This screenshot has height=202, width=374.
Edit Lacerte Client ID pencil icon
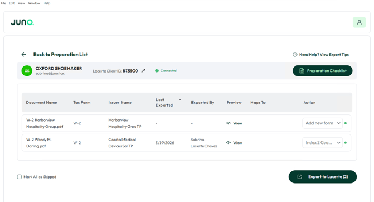pyautogui.click(x=143, y=71)
